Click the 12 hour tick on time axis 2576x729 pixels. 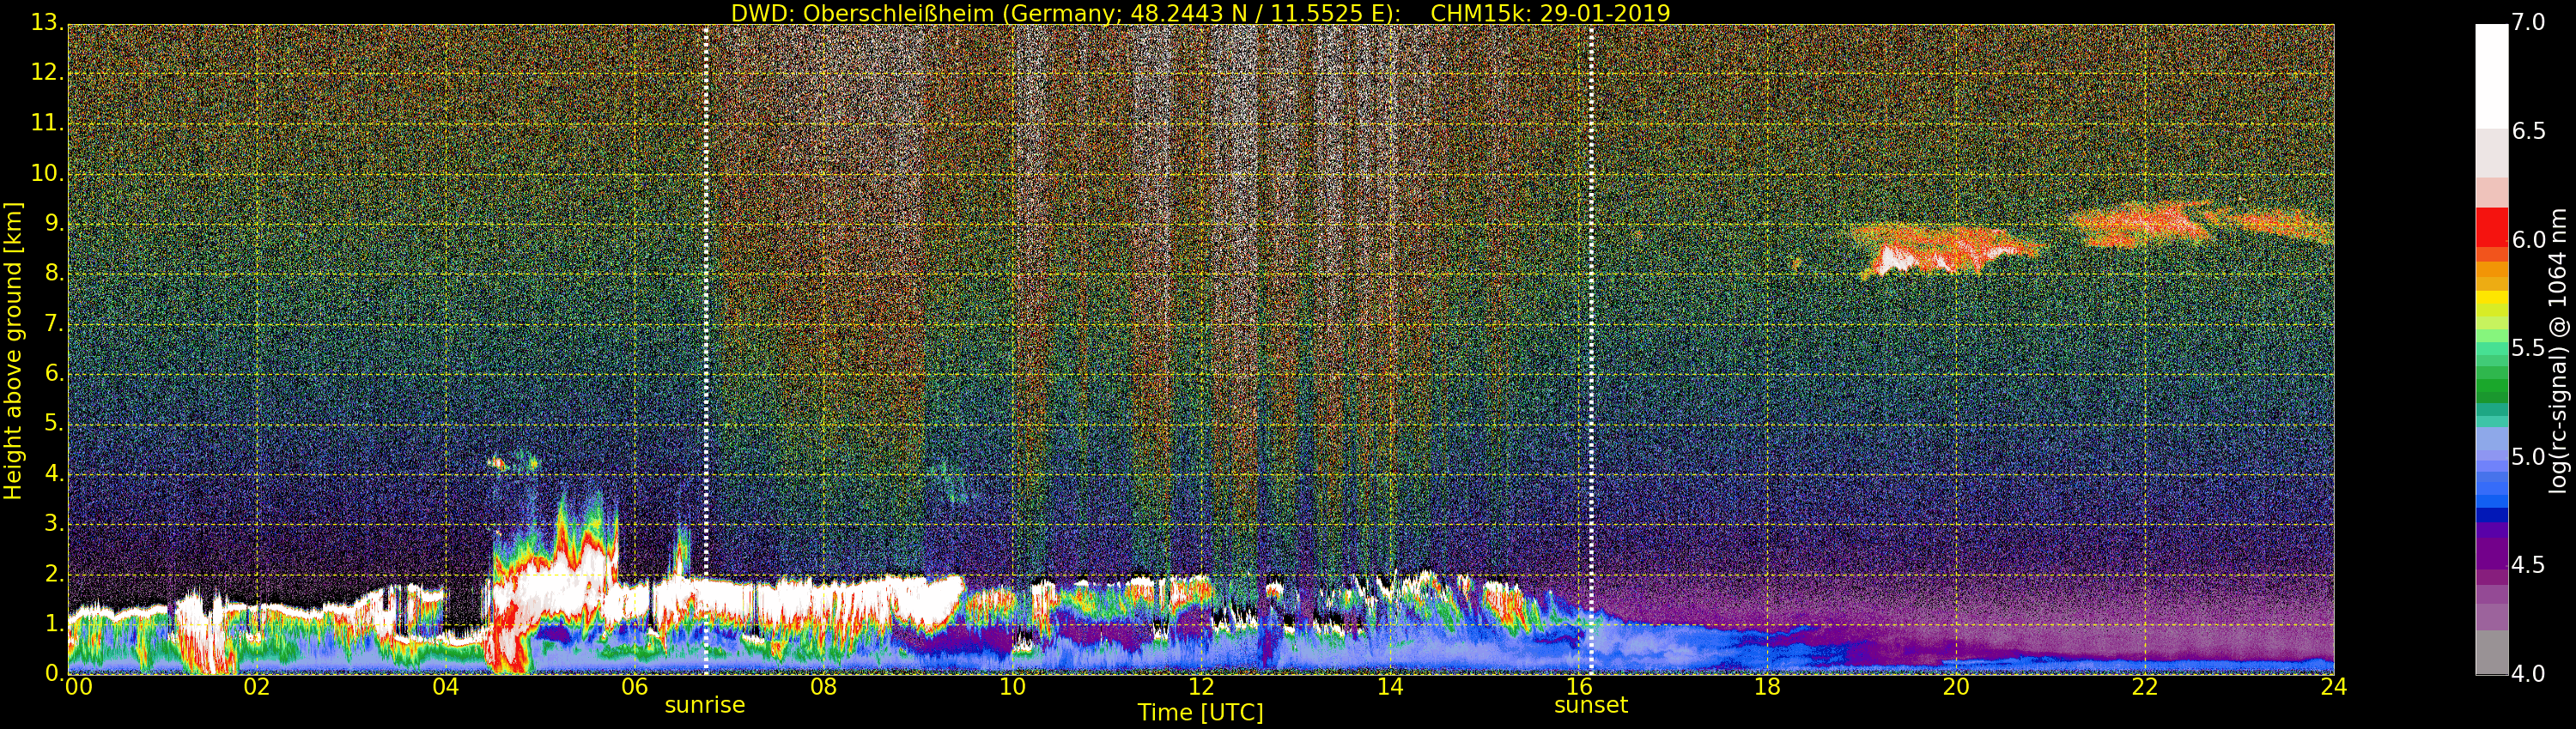[1201, 687]
